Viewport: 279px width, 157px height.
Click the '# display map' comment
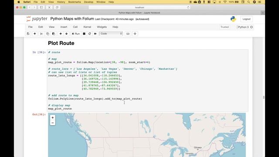pos(59,105)
